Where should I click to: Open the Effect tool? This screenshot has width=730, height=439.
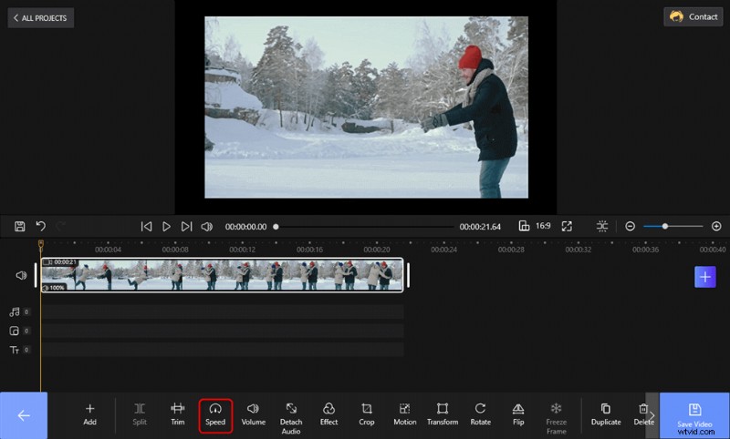[x=328, y=414]
